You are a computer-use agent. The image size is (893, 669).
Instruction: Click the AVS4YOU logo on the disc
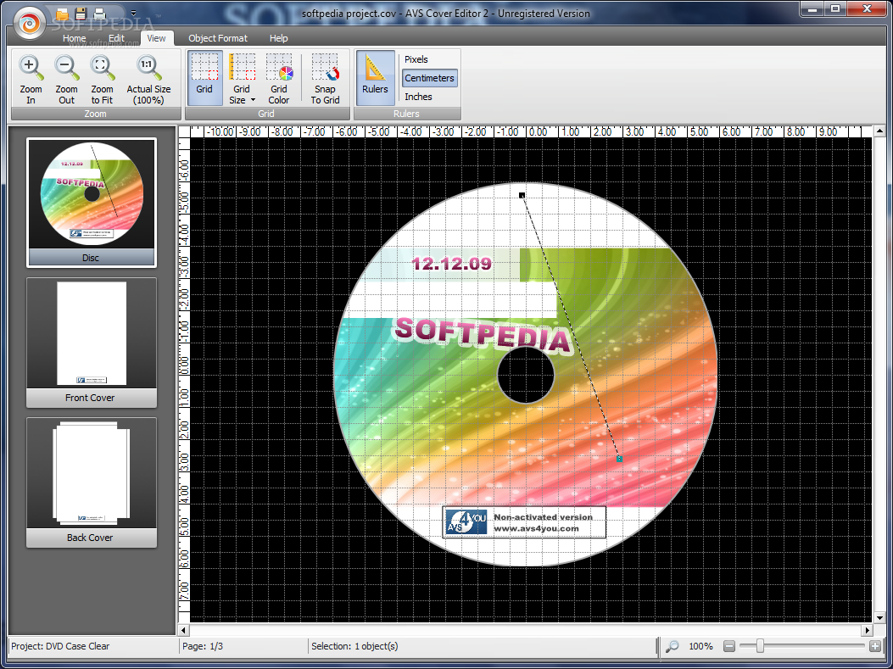click(x=466, y=522)
